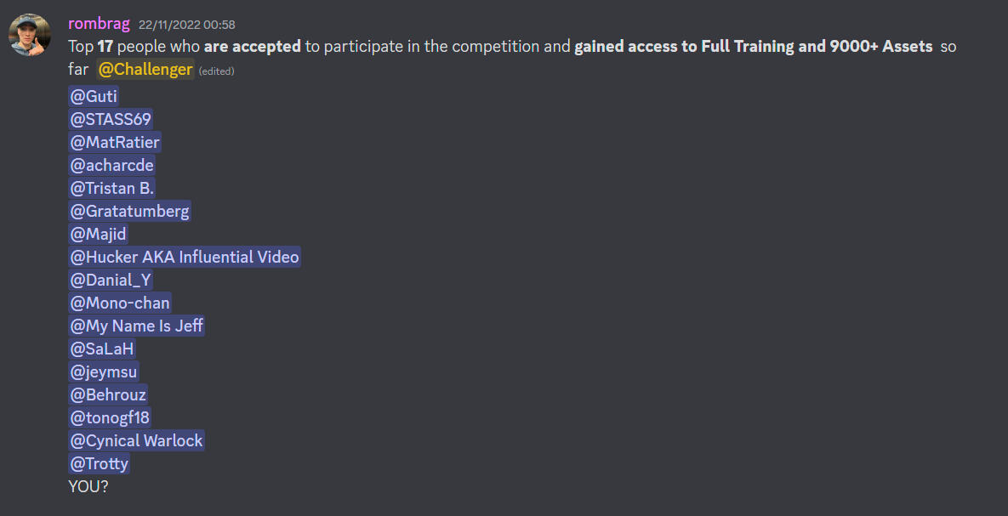Click the @Cynical Warlock mention
This screenshot has width=1008, height=516.
(137, 440)
